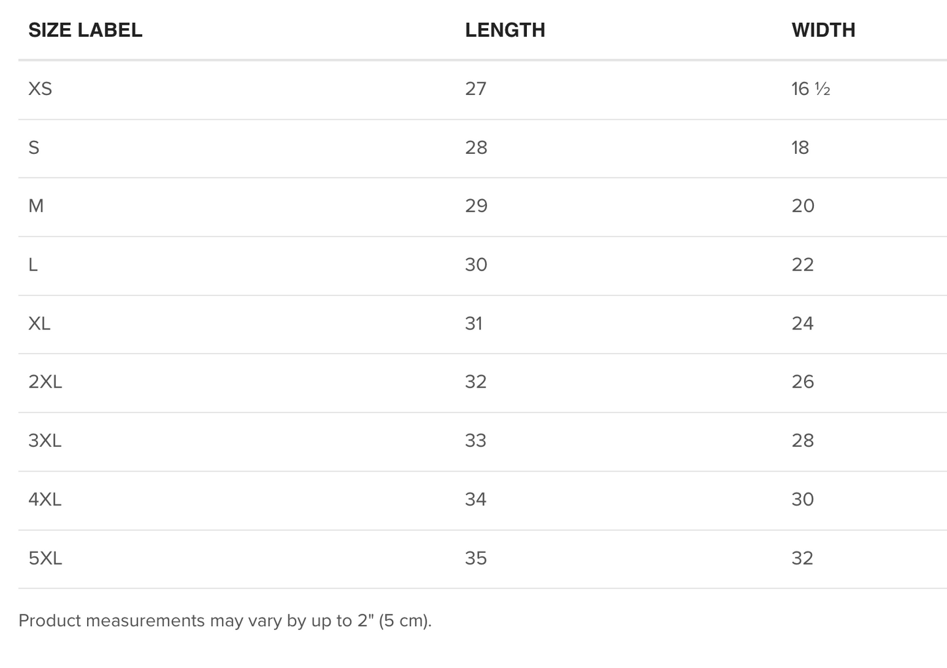This screenshot has width=947, height=668.
Task: Click the XL length value 31
Action: click(474, 324)
